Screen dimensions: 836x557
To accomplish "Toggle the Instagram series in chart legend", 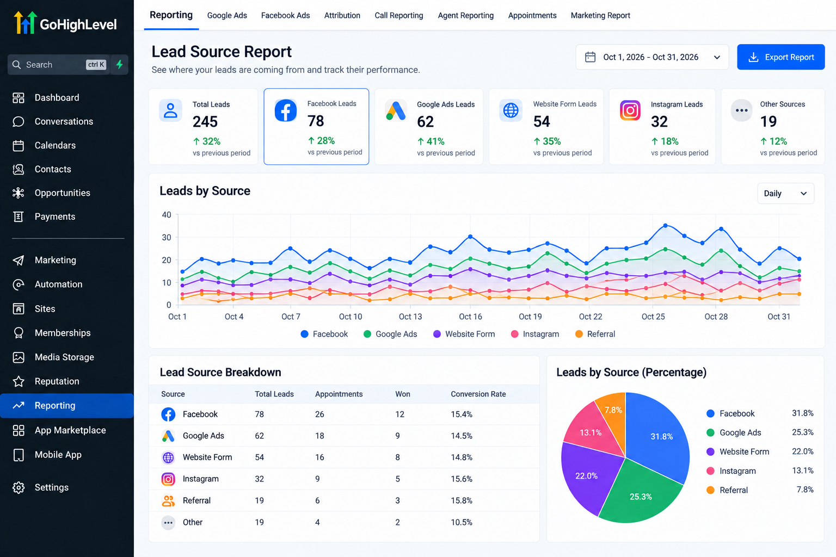I will pyautogui.click(x=535, y=334).
